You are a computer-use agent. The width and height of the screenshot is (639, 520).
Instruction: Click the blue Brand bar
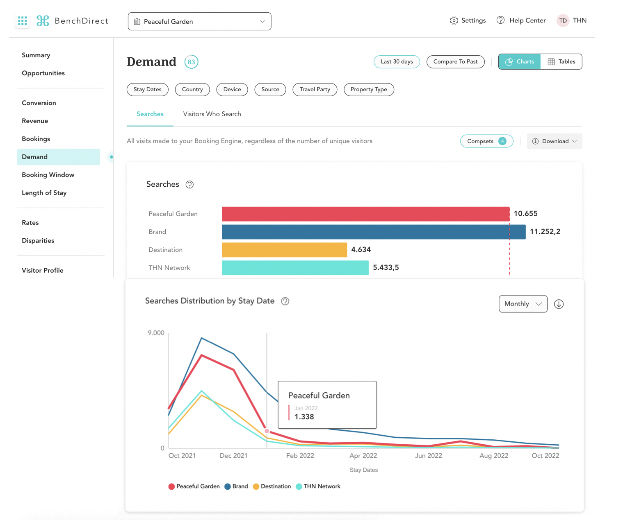click(374, 232)
